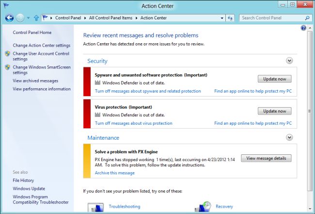This screenshot has height=214, width=315.
Task: Click the vertical scrollbar thumb
Action: pos(310,111)
